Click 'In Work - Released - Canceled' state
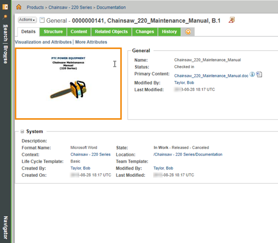Image resolution: width=278 pixels, height=243 pixels. (x=181, y=148)
